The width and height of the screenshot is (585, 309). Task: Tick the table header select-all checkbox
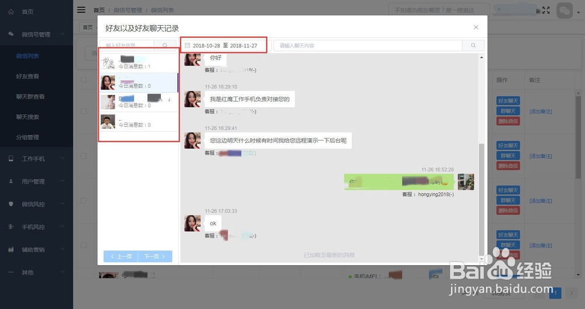tap(84, 80)
